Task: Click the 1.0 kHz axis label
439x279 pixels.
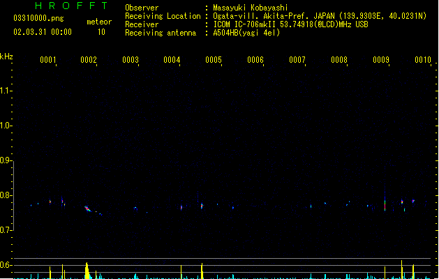Action: coord(5,126)
